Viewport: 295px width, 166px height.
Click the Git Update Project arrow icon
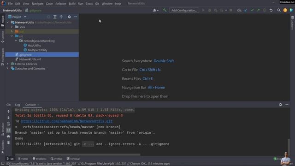pyautogui.click(x=246, y=10)
